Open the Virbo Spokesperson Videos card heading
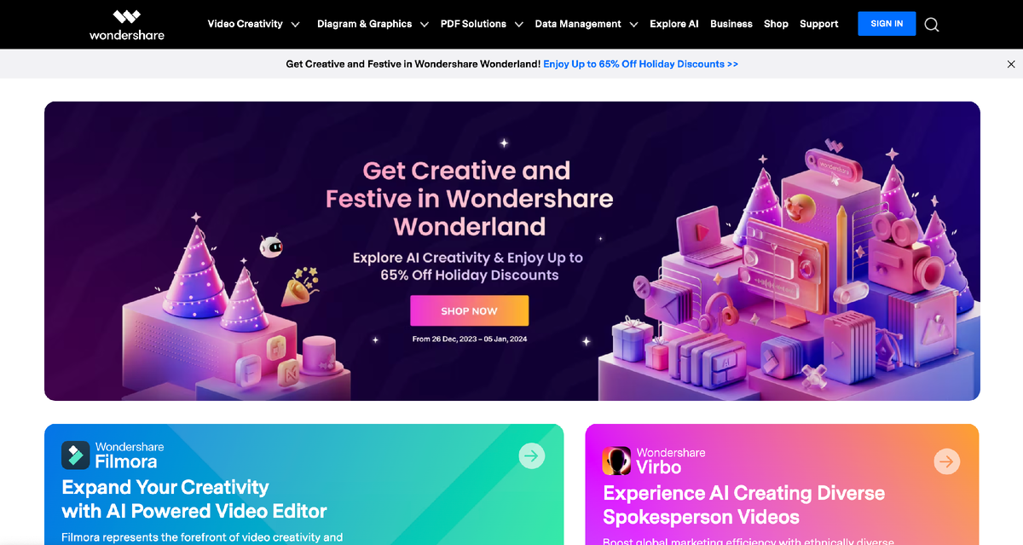This screenshot has width=1023, height=545. click(744, 505)
